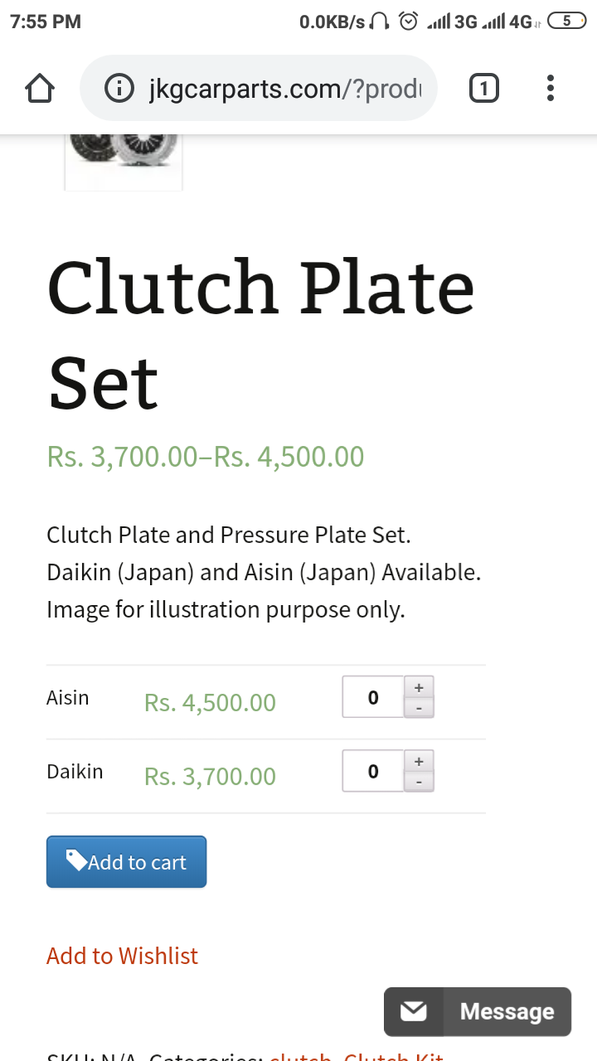Open the Message chat button
The height and width of the screenshot is (1061, 597).
pyautogui.click(x=478, y=1011)
